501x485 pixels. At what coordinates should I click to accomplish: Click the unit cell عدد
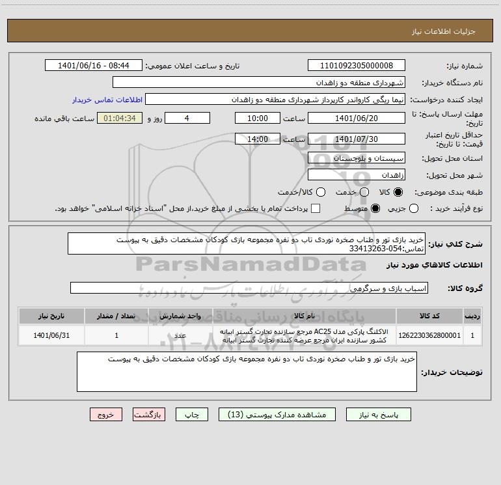pyautogui.click(x=180, y=335)
